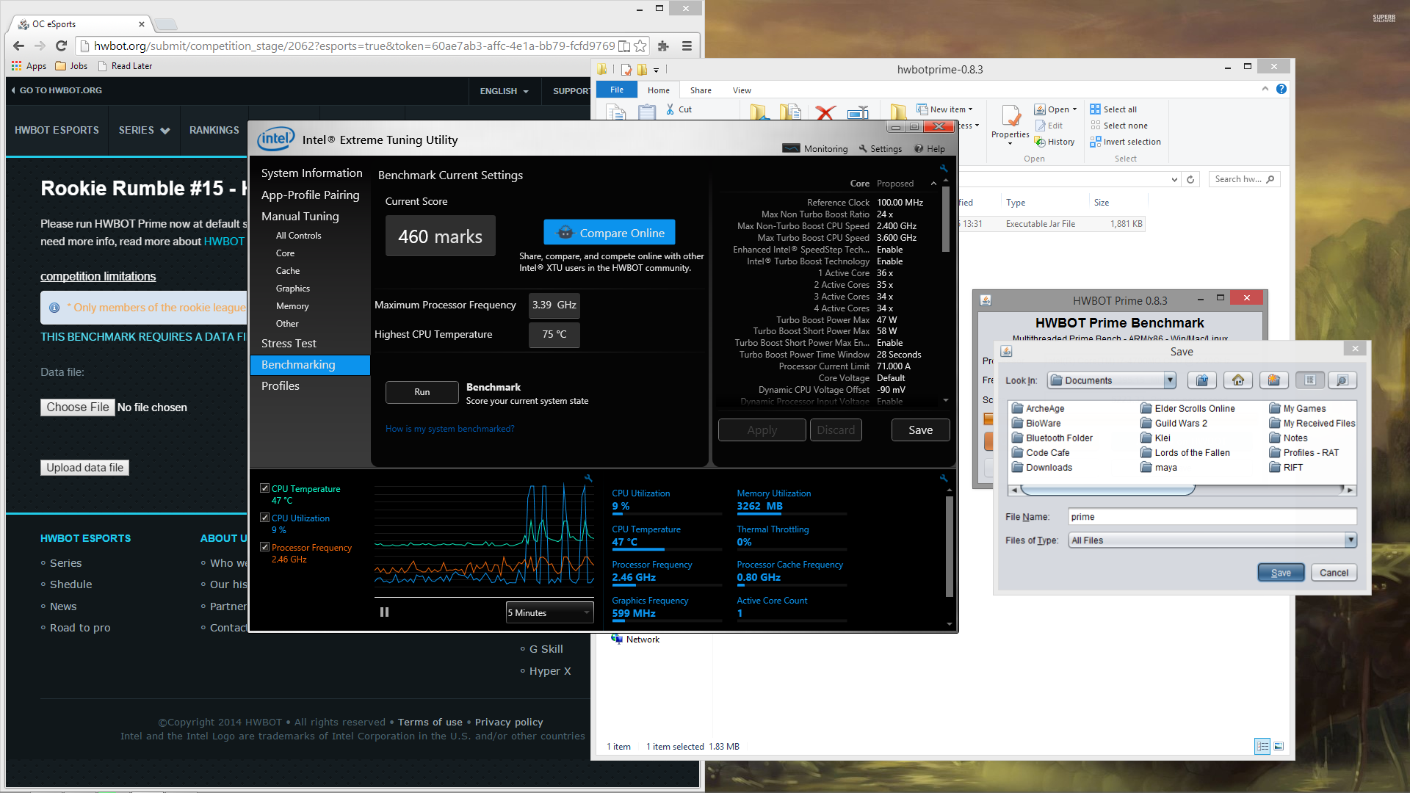The width and height of the screenshot is (1410, 793).
Task: Click the Save dialog horizontal scrollbar
Action: pyautogui.click(x=1182, y=490)
